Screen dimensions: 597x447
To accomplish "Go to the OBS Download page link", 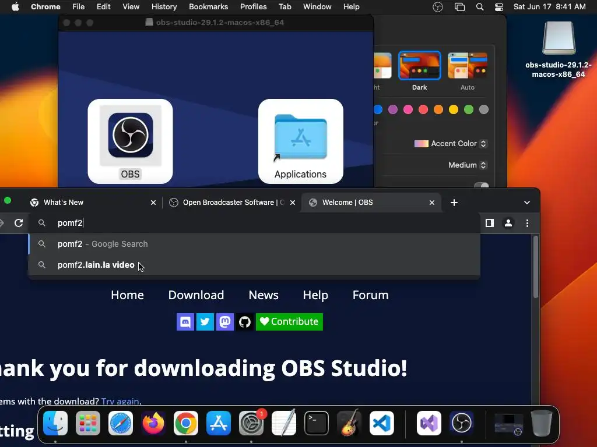I will (196, 295).
